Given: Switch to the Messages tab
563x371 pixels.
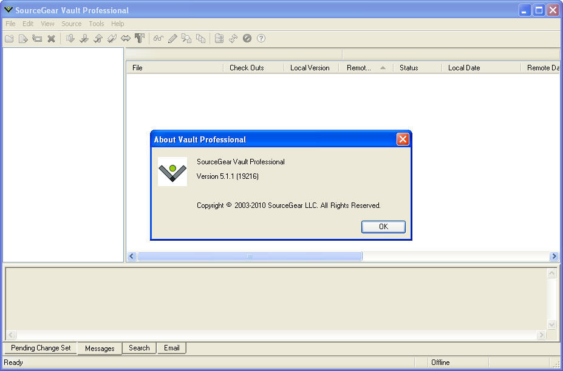Looking at the screenshot, I should [100, 349].
